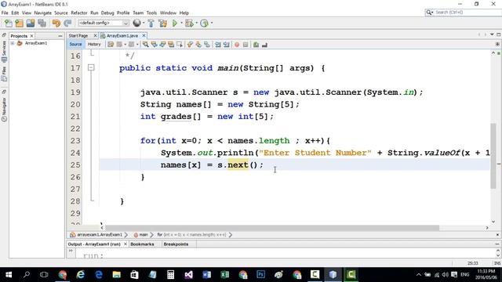The width and height of the screenshot is (502, 282).
Task: Switch editor to History view
Action: (94, 45)
